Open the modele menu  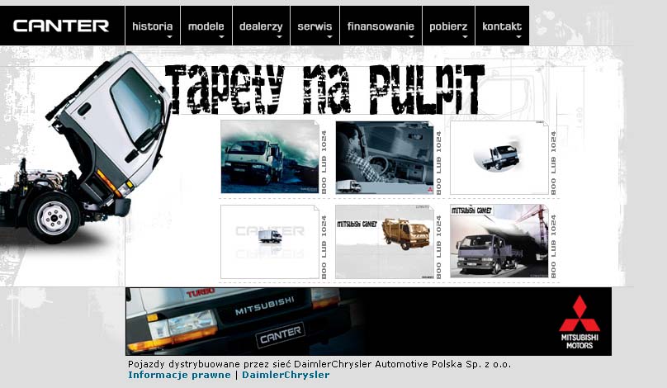point(206,26)
